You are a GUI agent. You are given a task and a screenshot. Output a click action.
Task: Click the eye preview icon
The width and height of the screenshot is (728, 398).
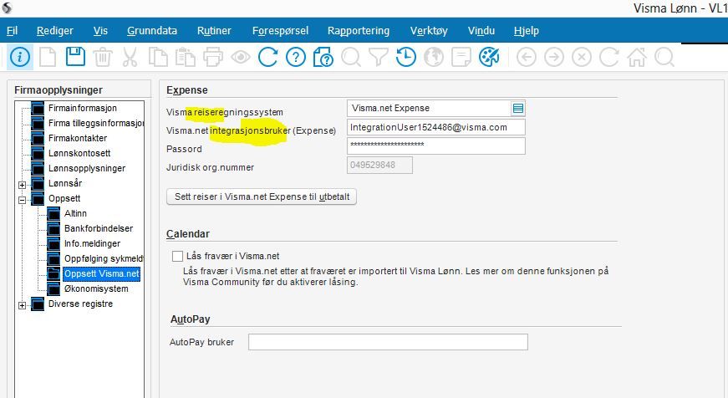pos(241,57)
